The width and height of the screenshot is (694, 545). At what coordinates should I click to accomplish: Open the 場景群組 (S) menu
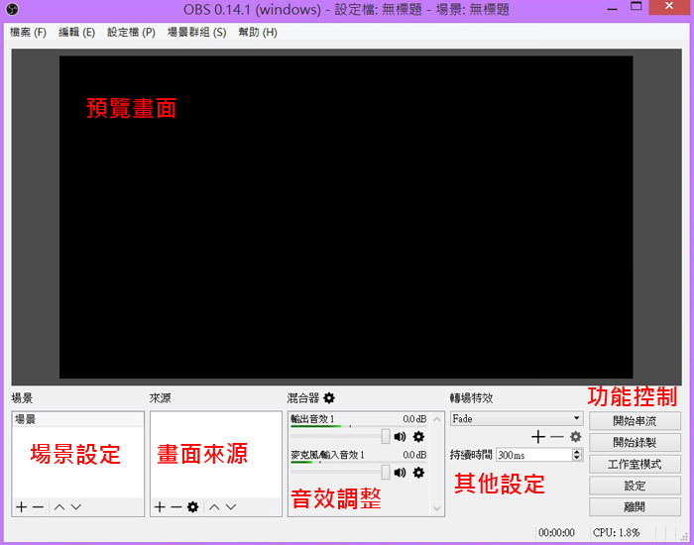tap(197, 33)
